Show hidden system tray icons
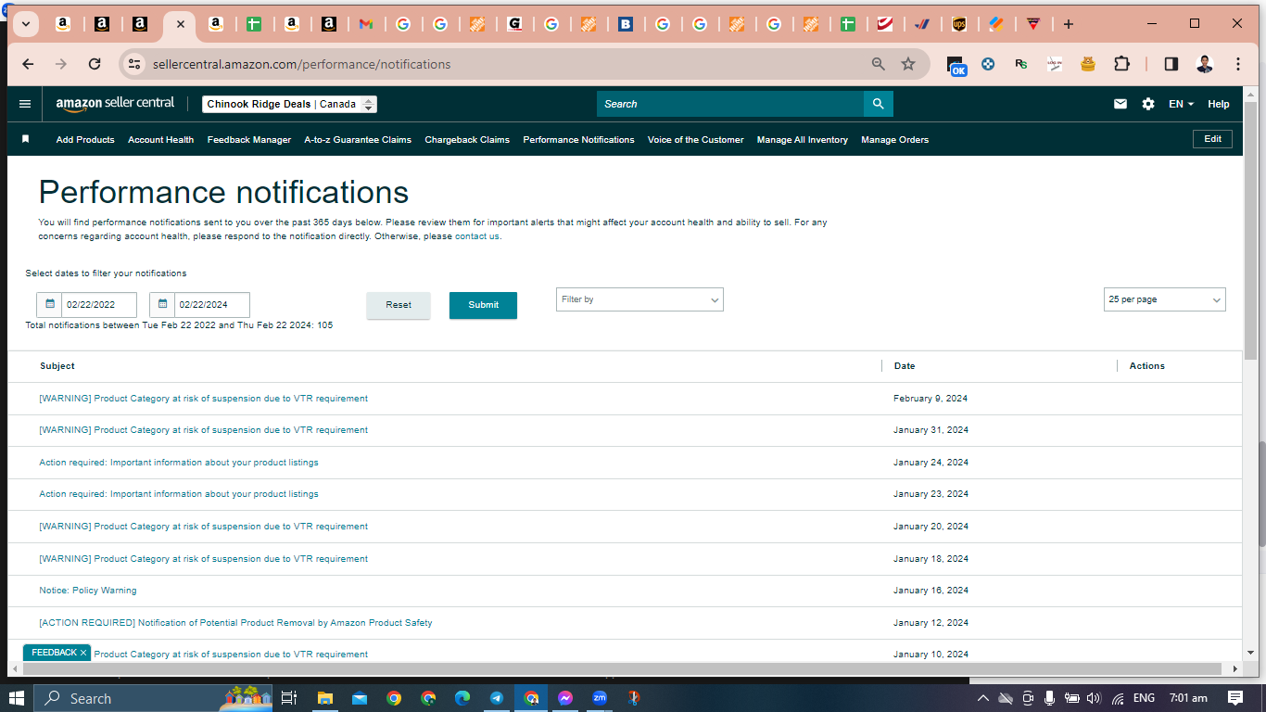 coord(981,698)
